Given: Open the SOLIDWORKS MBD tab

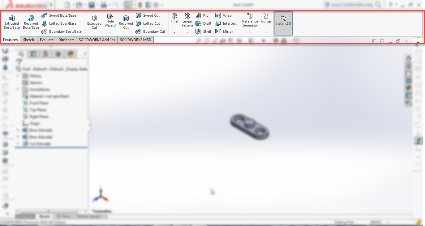Looking at the screenshot, I should 135,40.
